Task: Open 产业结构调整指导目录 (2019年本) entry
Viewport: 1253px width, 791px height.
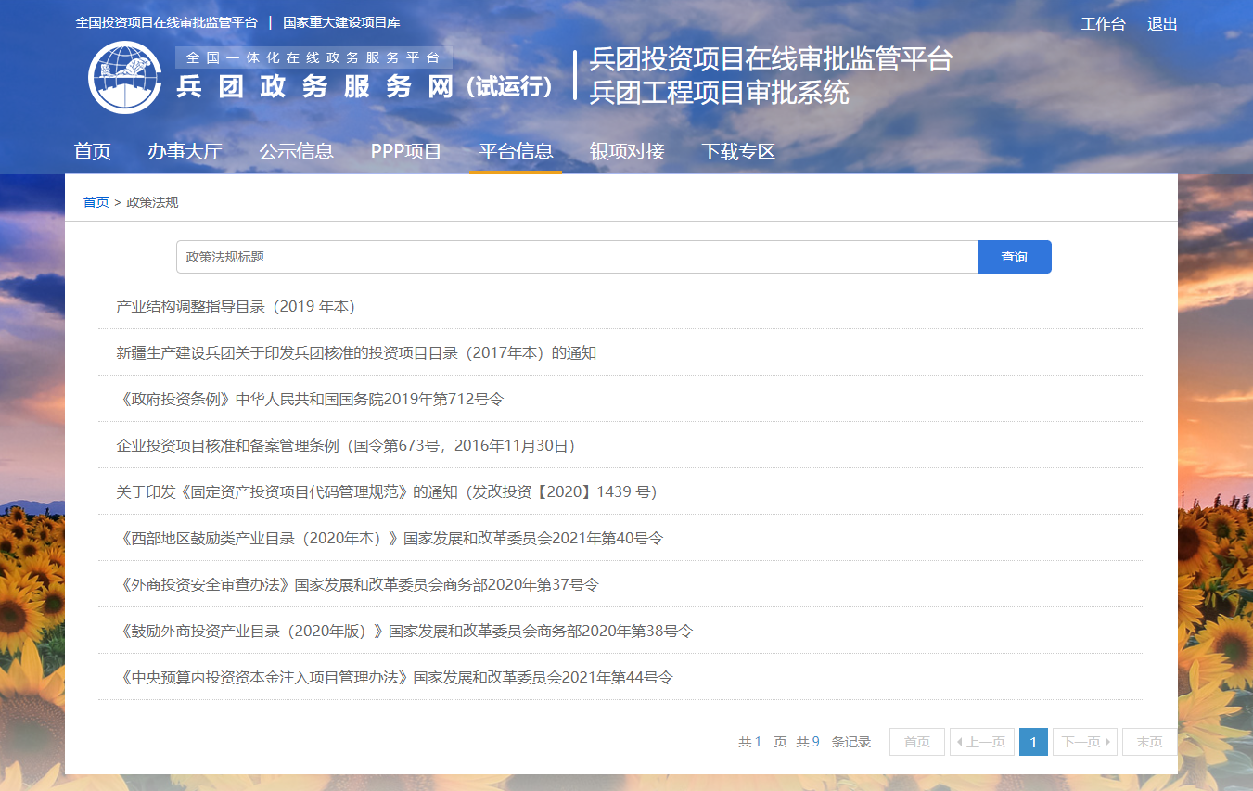Action: [x=236, y=306]
